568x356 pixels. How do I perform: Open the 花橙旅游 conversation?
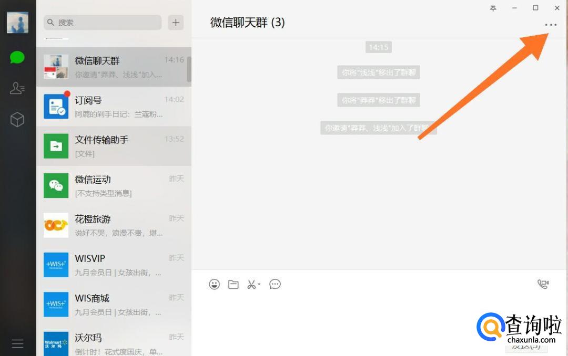(x=114, y=225)
